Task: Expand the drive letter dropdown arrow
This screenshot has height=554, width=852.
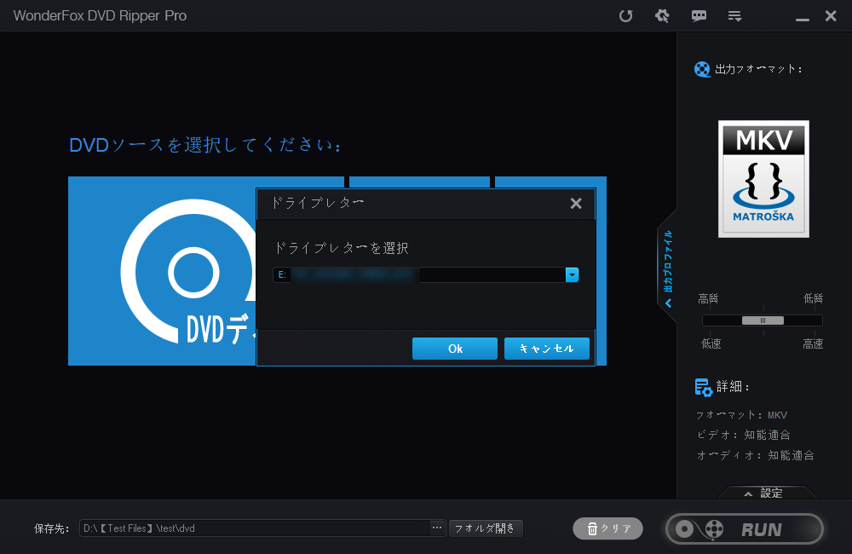Action: (572, 274)
